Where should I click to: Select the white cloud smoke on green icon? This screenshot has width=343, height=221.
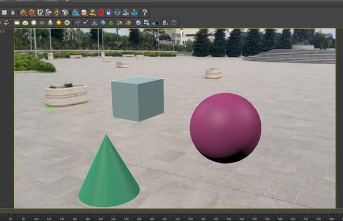point(65,12)
